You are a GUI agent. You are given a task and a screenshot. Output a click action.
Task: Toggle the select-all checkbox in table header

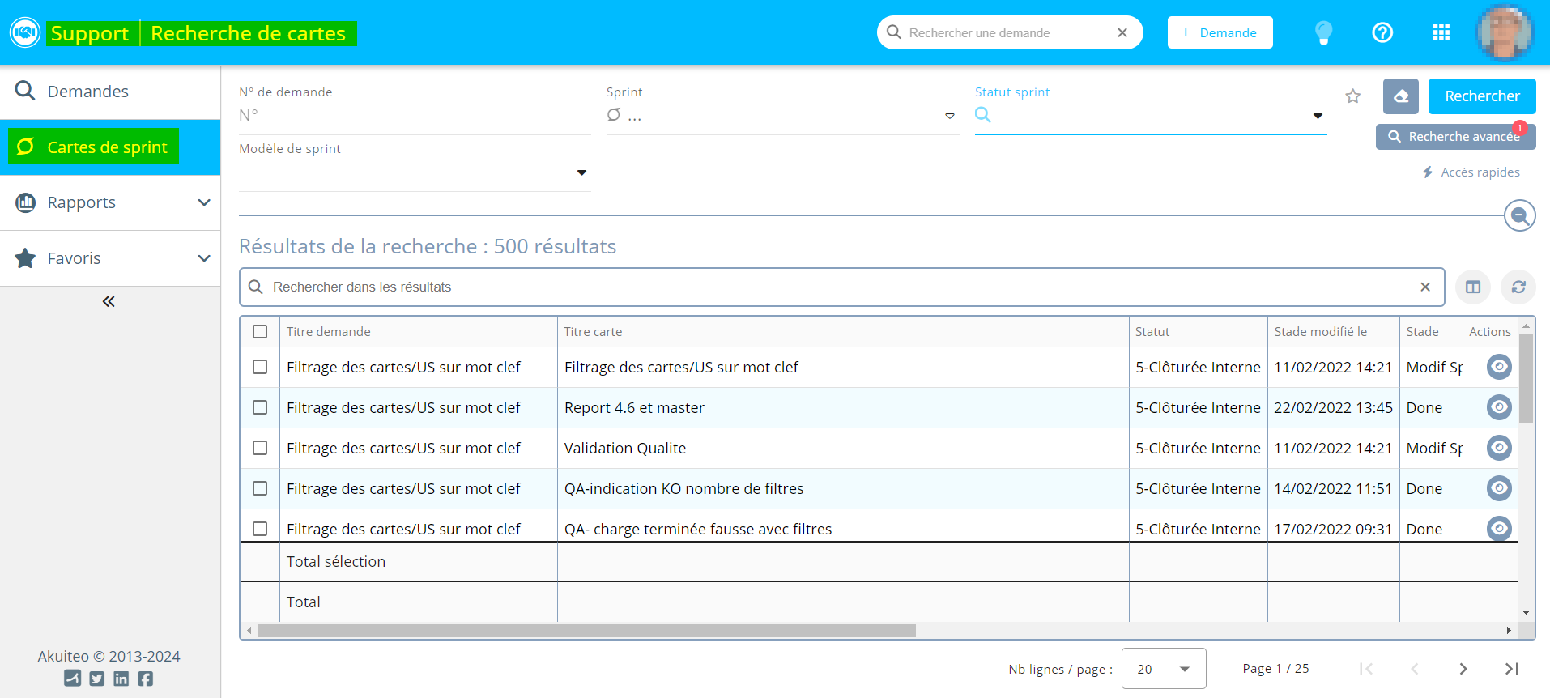click(260, 331)
